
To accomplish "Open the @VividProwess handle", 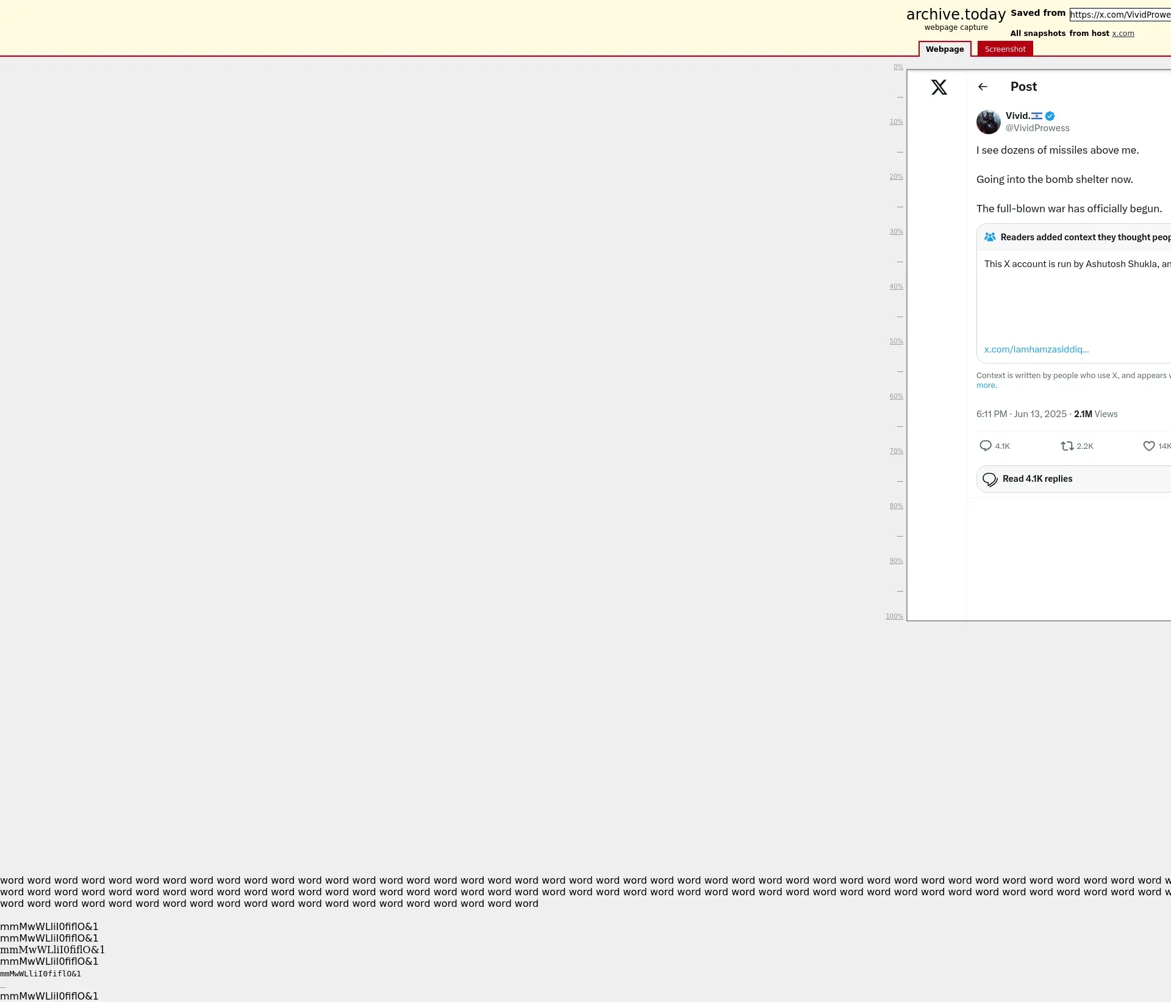I will pos(1037,128).
